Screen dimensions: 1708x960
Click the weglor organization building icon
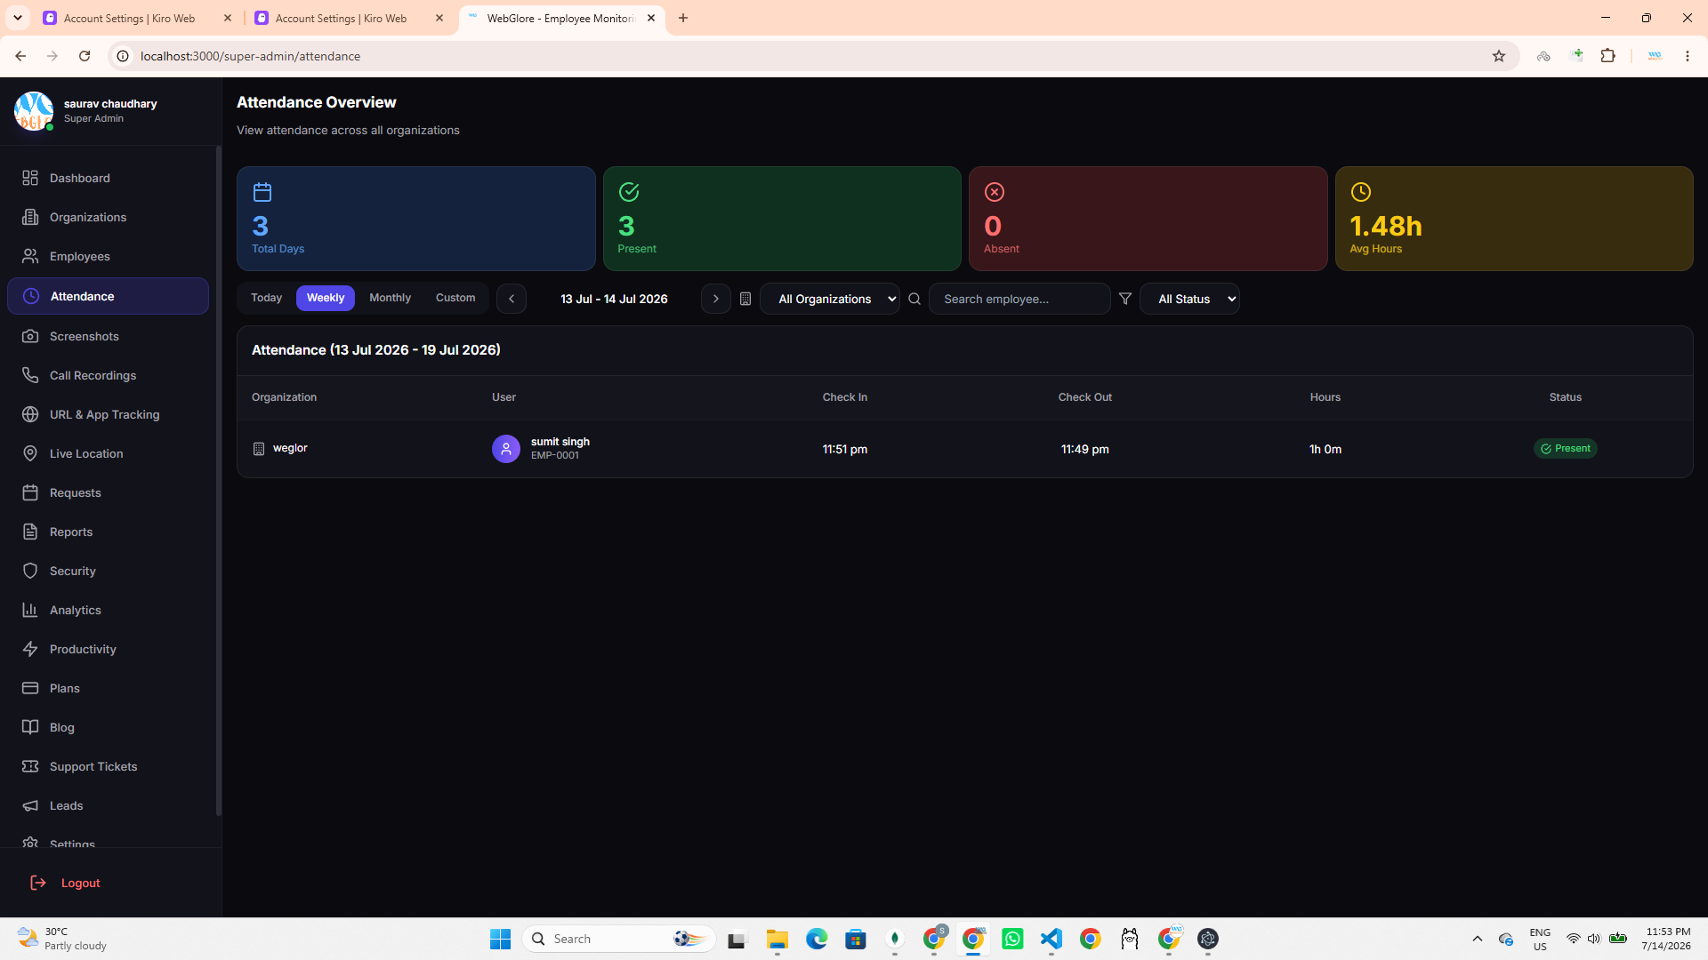click(x=259, y=449)
